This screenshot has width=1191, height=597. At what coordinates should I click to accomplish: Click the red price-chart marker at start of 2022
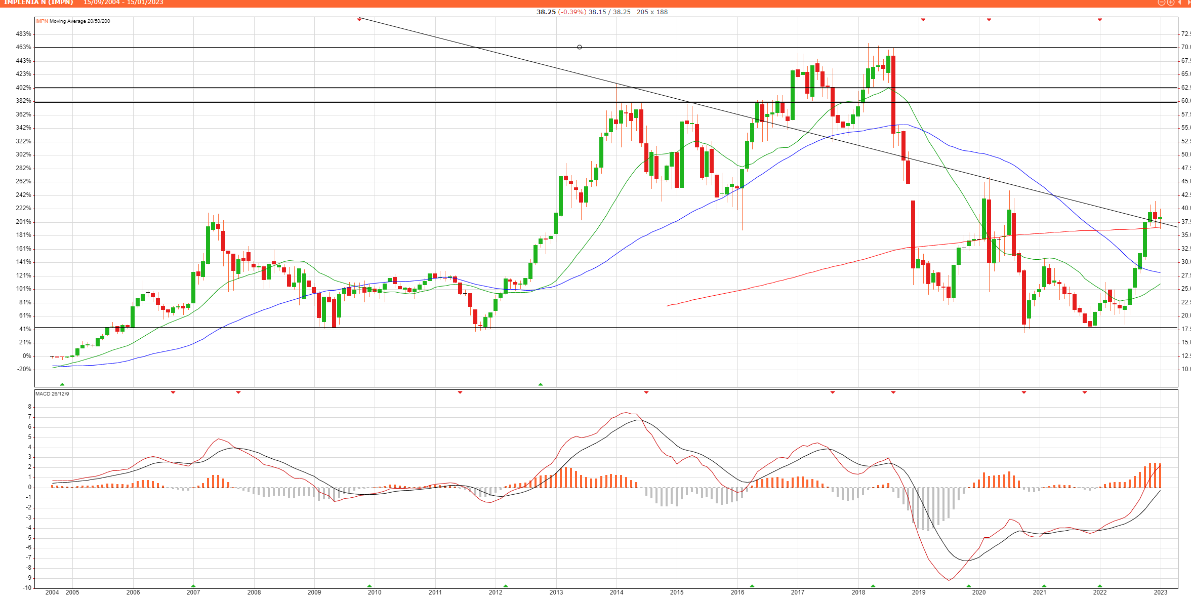coord(1100,19)
